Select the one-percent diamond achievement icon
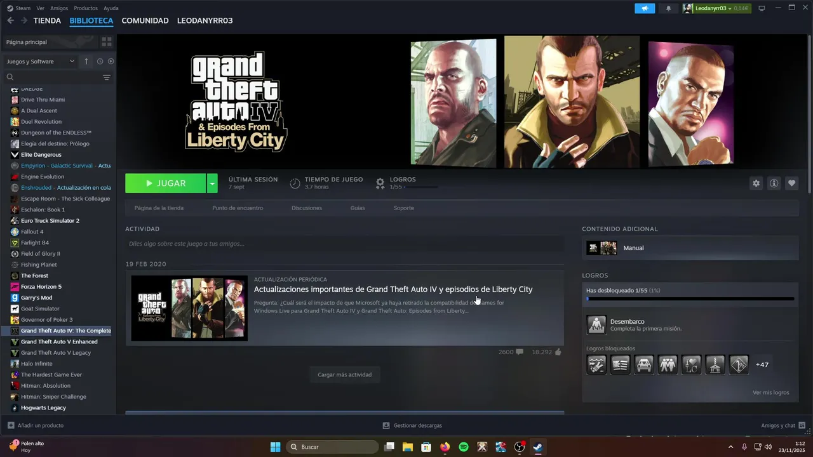Screen dimensions: 813x457 739,364
